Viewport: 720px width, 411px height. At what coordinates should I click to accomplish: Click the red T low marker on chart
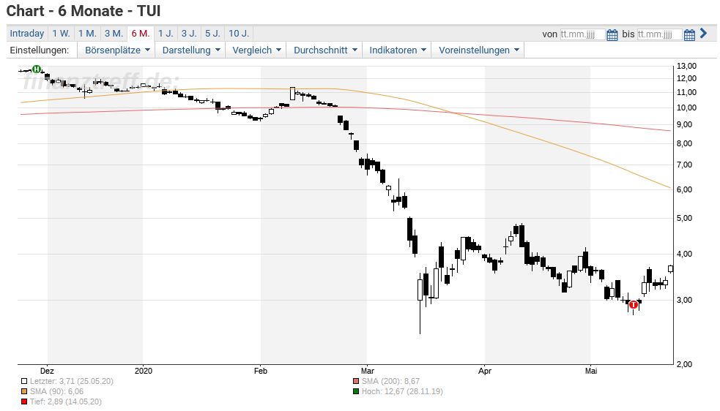coord(634,304)
